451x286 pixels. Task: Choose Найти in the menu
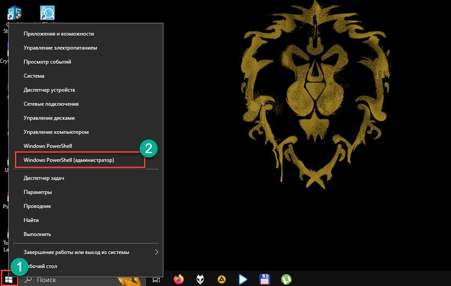[86, 220]
